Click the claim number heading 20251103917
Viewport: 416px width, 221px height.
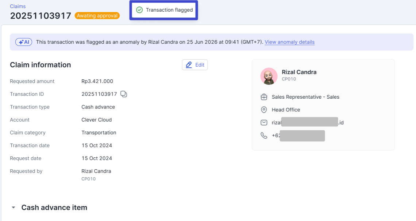click(41, 16)
